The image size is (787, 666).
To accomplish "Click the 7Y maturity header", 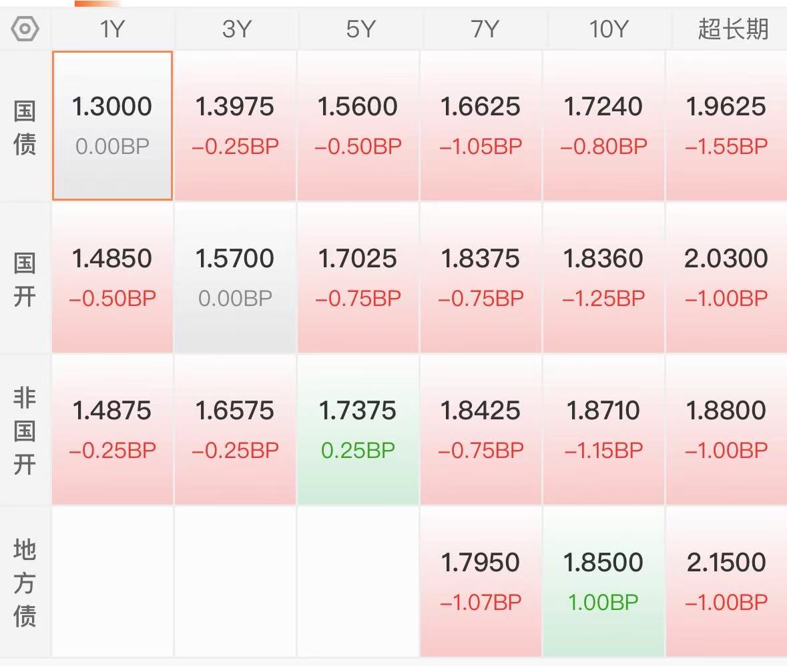I will click(481, 29).
